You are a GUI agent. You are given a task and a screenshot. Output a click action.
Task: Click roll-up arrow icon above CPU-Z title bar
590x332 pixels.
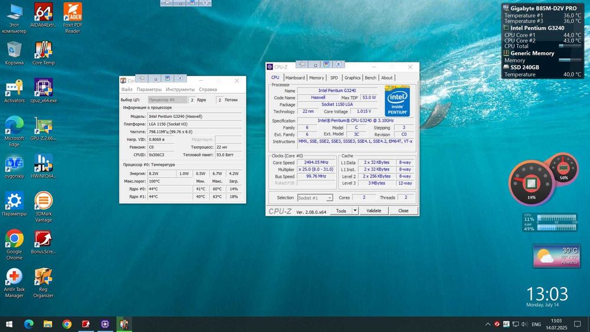[x=338, y=64]
